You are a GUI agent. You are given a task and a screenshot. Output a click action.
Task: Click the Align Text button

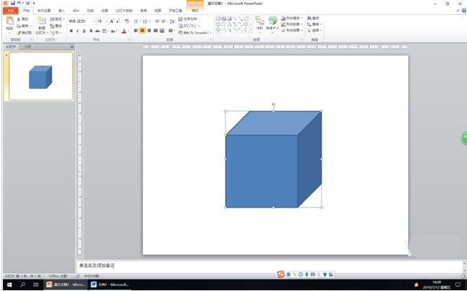coord(189,26)
